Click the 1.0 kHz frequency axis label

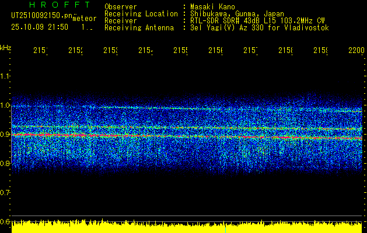[x=5, y=105]
